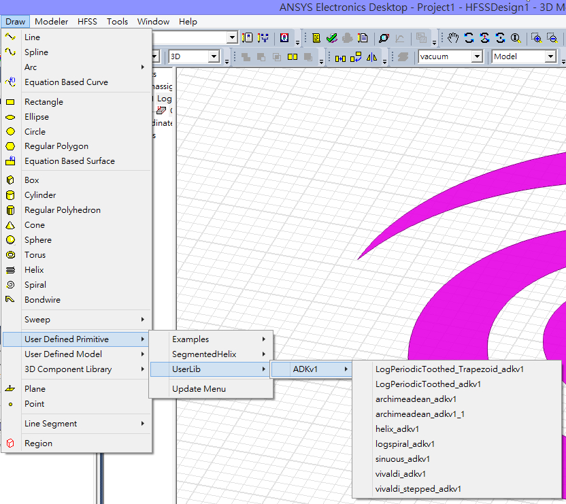Screen dimensions: 566x504
Task: Open the Help menu
Action: click(188, 22)
